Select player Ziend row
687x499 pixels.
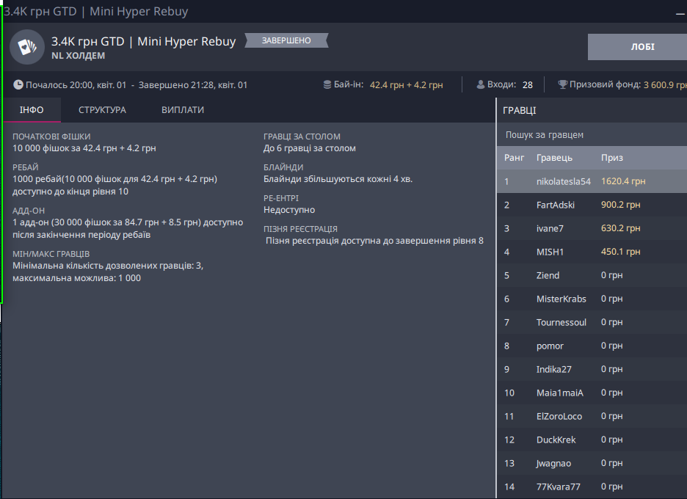[x=592, y=275]
